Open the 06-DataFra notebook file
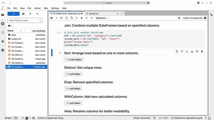214x120 pixels. pos(26,63)
